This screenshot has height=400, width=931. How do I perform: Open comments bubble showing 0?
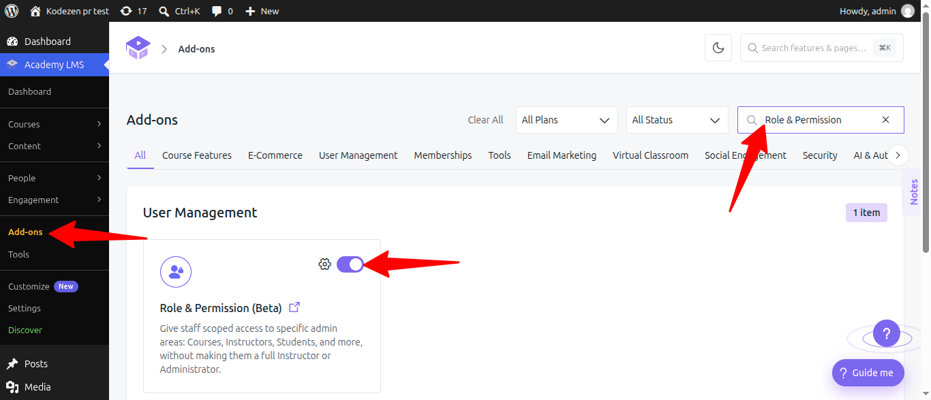(222, 11)
